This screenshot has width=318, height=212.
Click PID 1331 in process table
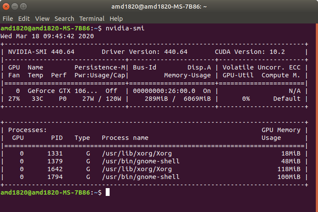[55, 153]
